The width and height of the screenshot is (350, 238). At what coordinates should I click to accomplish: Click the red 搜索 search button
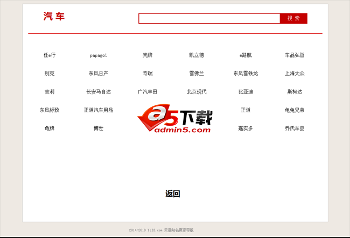(293, 18)
